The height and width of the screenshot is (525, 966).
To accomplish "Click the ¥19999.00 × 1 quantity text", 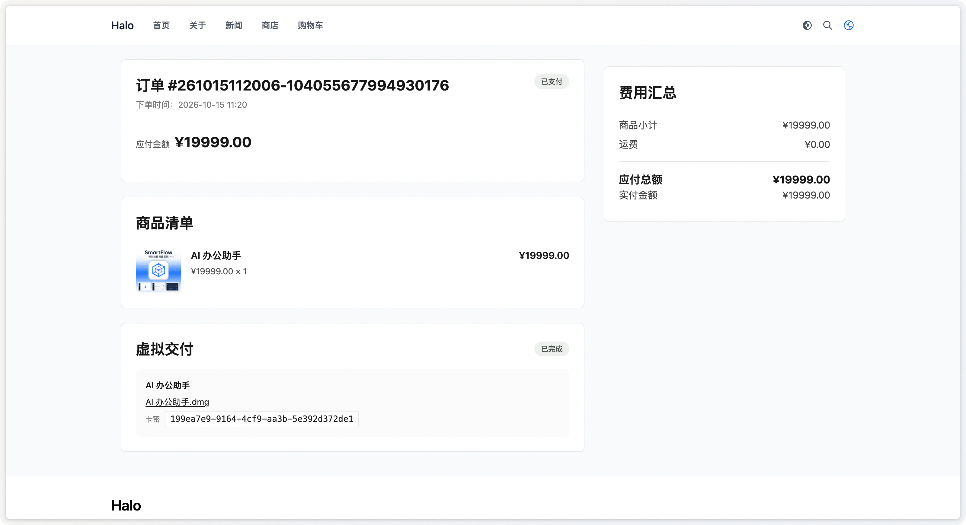I will pos(219,271).
